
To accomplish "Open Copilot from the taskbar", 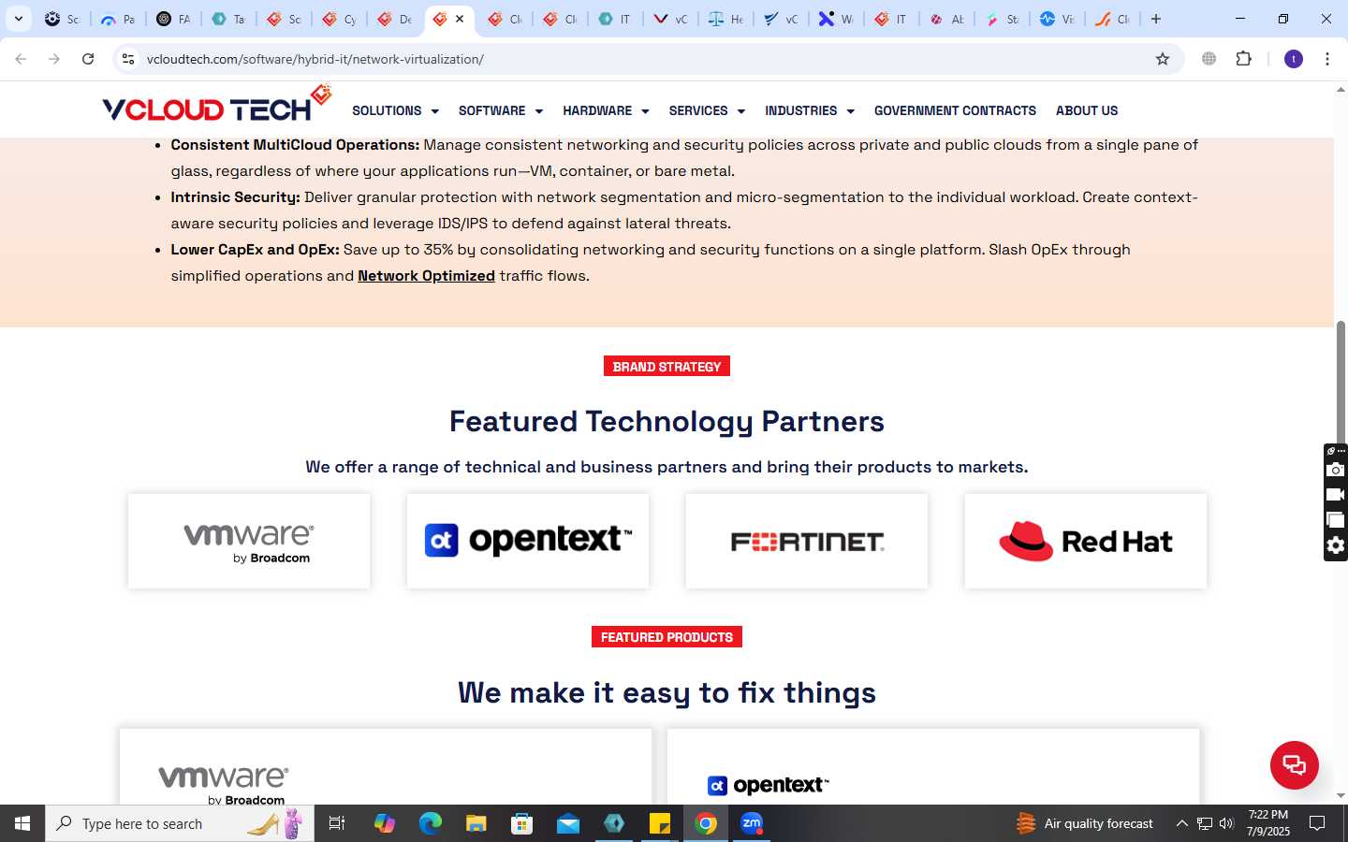I will click(x=385, y=823).
